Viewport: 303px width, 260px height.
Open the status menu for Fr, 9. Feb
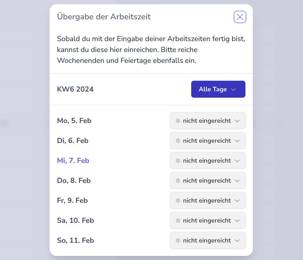click(208, 200)
